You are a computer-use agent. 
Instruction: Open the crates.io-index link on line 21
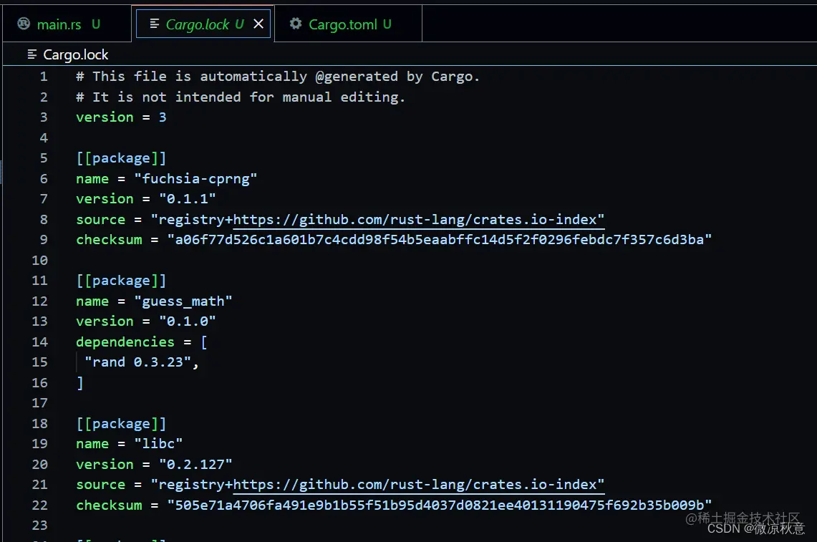418,485
